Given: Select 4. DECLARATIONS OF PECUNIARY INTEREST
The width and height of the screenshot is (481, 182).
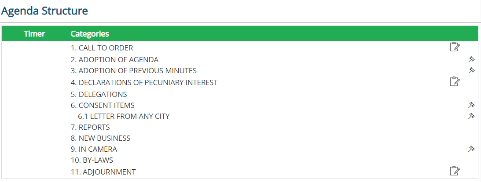Looking at the screenshot, I should pyautogui.click(x=144, y=82).
